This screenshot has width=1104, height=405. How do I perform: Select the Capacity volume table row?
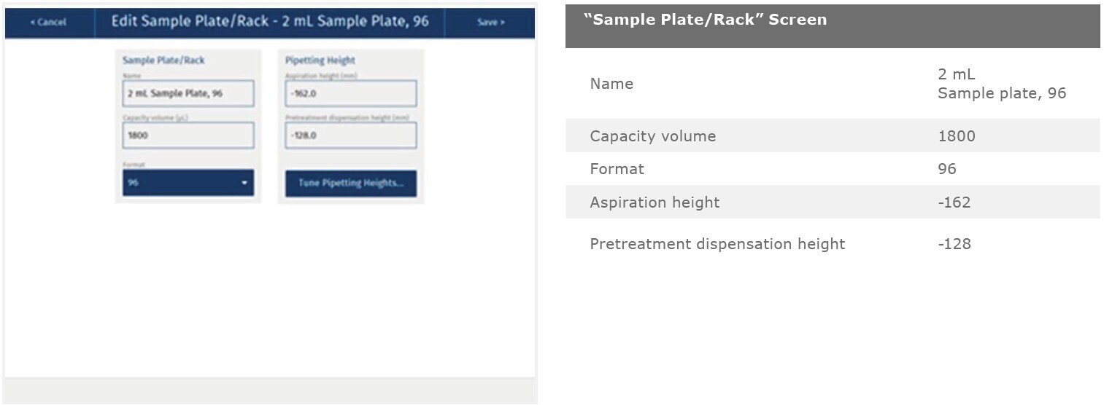tap(653, 136)
